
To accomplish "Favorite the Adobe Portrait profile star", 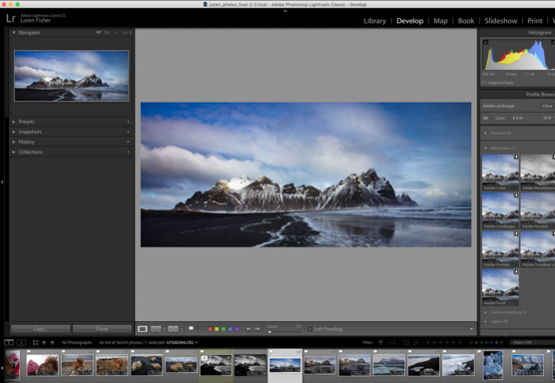I will [516, 233].
